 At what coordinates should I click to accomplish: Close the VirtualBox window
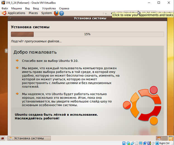pos(169,3)
